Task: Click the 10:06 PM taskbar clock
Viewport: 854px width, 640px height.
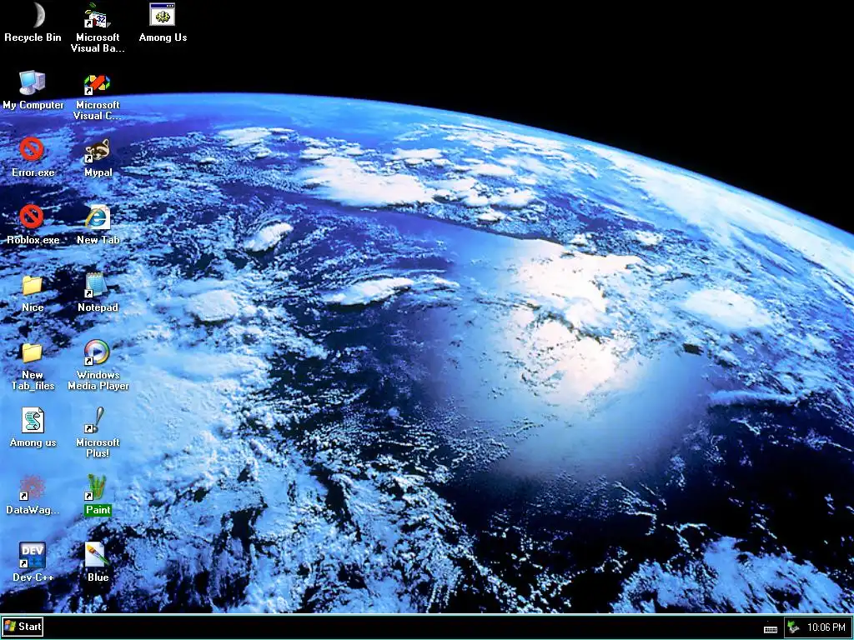Action: [826, 627]
